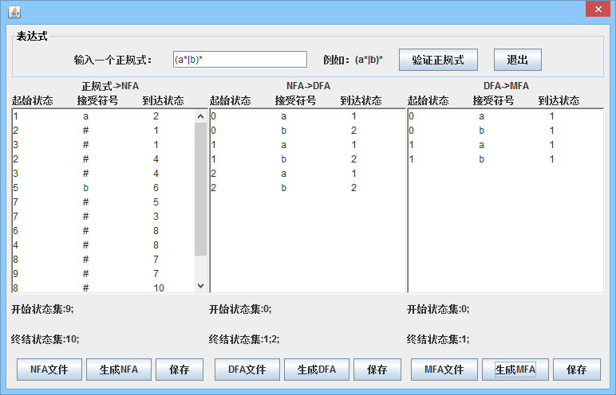Click the 终结状态集:1;2; label

[244, 339]
